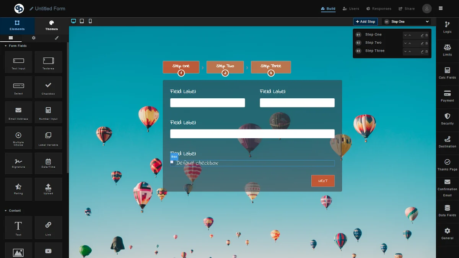
Task: Switch to mobile preview icon
Action: click(x=90, y=21)
